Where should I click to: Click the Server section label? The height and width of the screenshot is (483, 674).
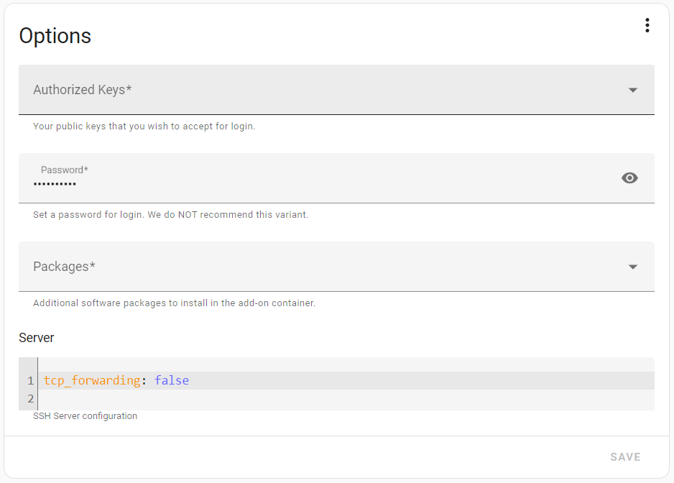(x=36, y=338)
